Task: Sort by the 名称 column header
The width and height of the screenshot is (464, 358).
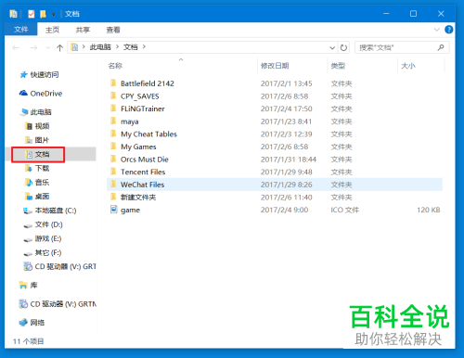Action: pos(115,66)
